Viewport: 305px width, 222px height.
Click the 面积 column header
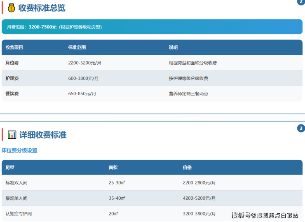tap(113, 168)
